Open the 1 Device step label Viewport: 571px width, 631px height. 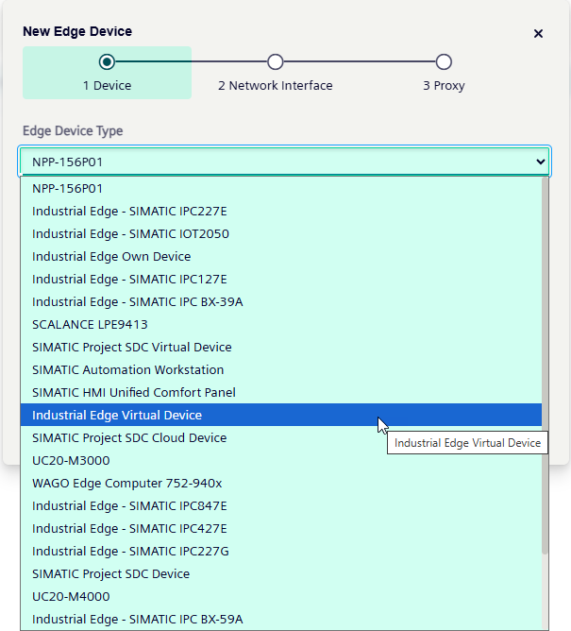pyautogui.click(x=107, y=85)
